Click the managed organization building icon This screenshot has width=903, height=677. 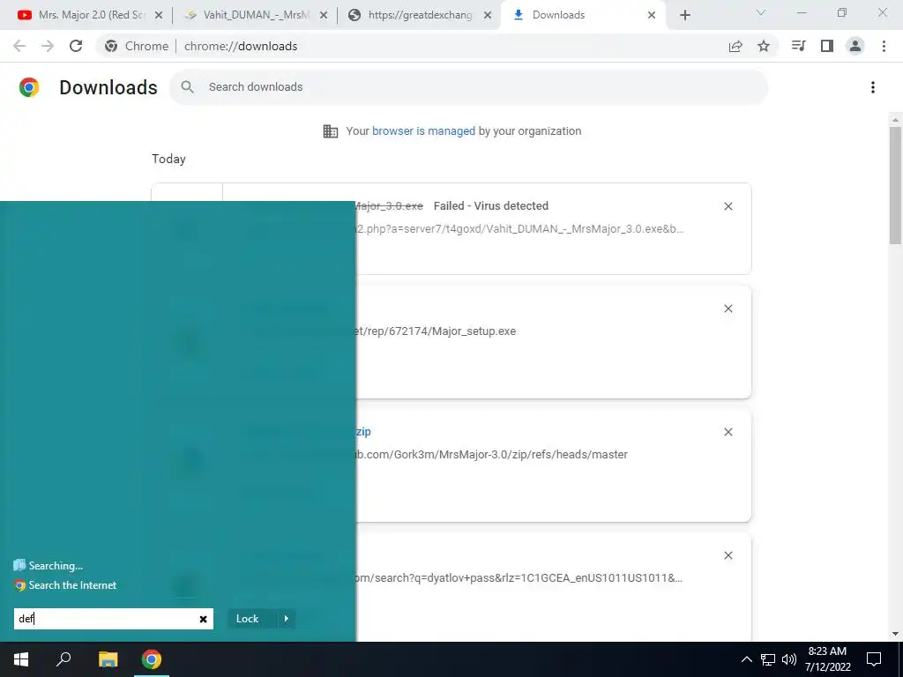coord(331,131)
